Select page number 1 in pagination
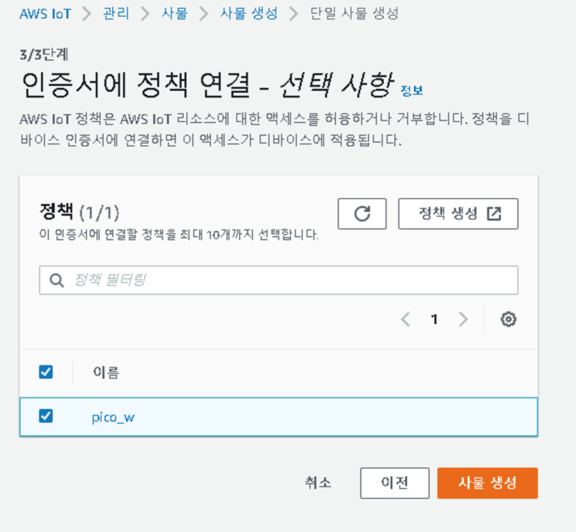The image size is (576, 532). click(435, 319)
